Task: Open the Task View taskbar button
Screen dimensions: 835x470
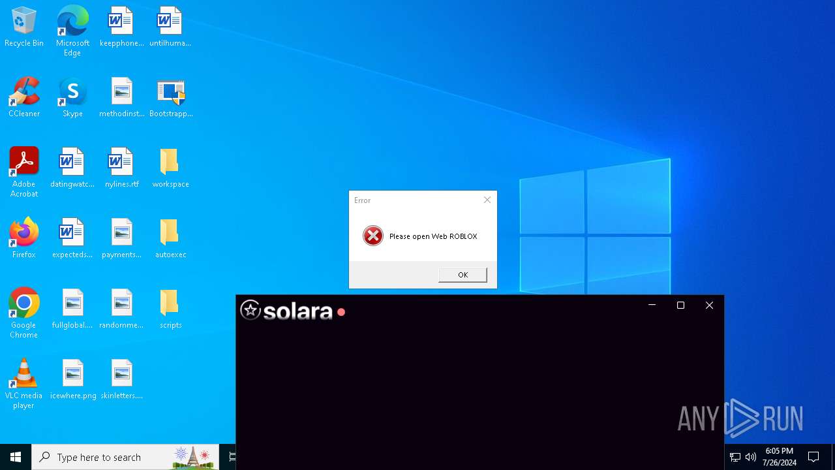Action: coord(232,457)
